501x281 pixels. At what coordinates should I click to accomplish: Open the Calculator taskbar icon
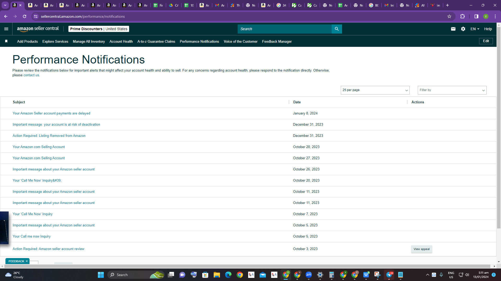332,275
